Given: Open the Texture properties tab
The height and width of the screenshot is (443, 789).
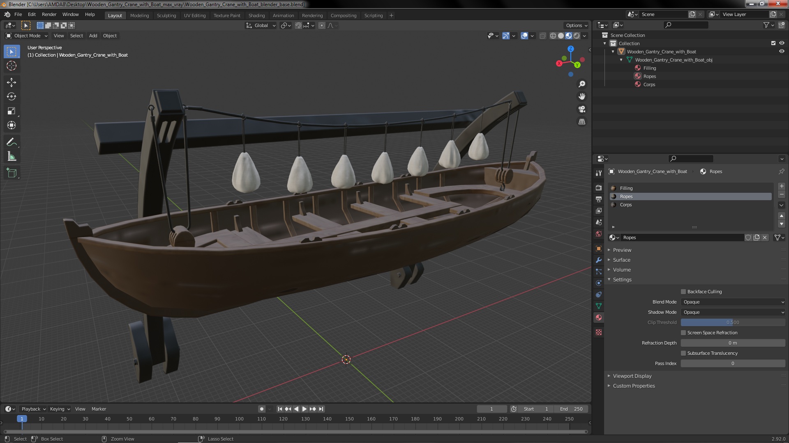Looking at the screenshot, I should coord(599,332).
